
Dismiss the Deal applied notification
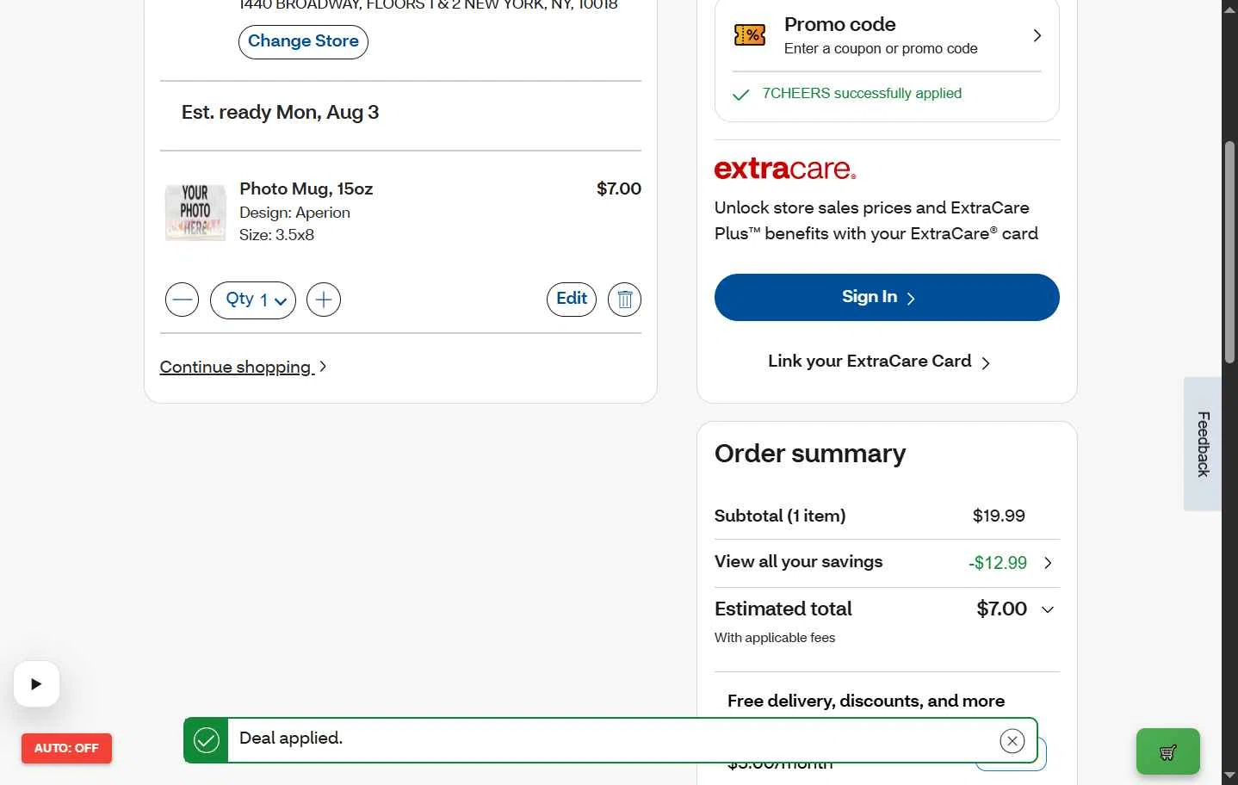click(1012, 740)
